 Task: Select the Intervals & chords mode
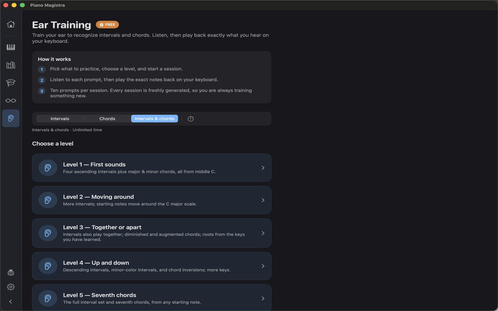coord(154,119)
